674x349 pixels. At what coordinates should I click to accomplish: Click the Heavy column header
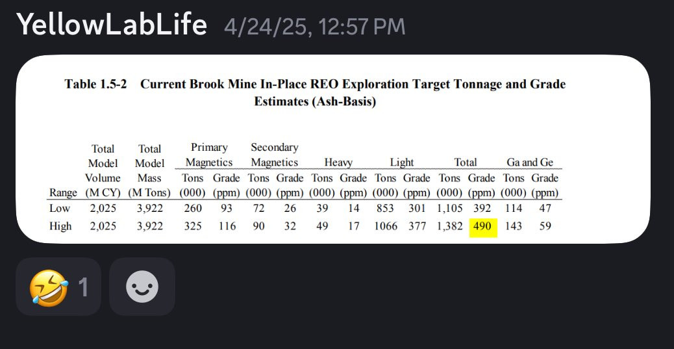pos(338,162)
